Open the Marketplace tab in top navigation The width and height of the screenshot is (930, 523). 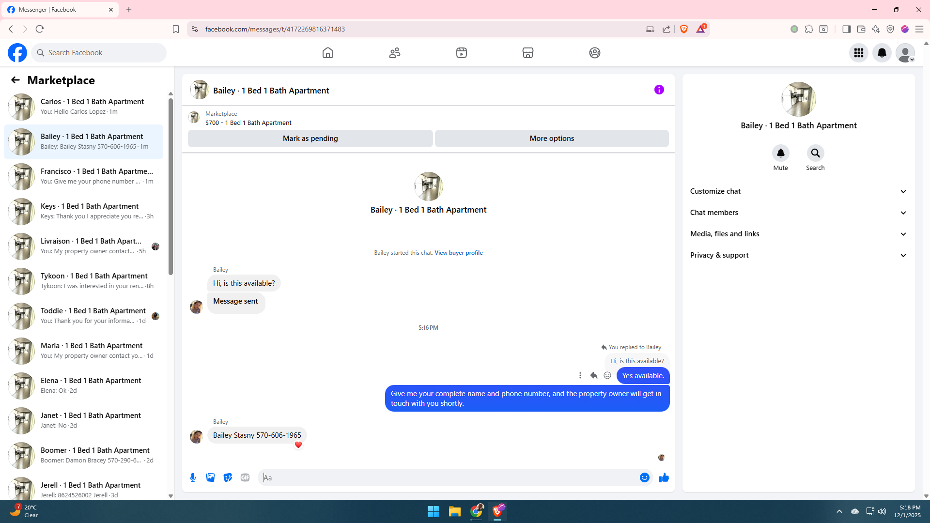(527, 53)
